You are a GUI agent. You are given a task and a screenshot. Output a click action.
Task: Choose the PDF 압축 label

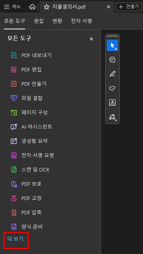pos(31,212)
